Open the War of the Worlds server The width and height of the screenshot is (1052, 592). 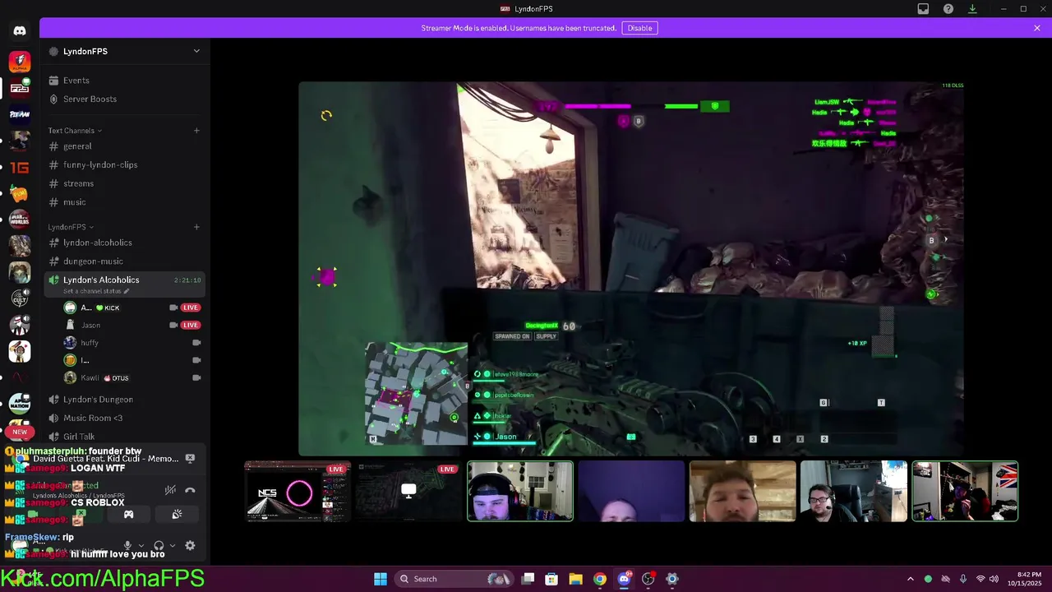20,220
